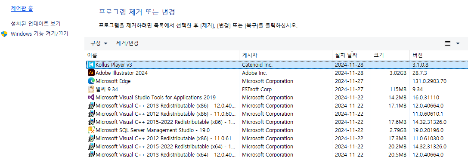Open the view options list icon
This screenshot has height=157, width=468.
[448, 43]
